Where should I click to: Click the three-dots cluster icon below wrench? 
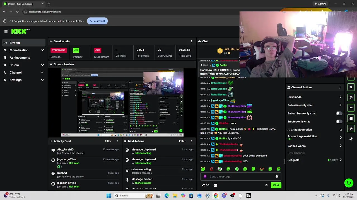[x=351, y=139]
